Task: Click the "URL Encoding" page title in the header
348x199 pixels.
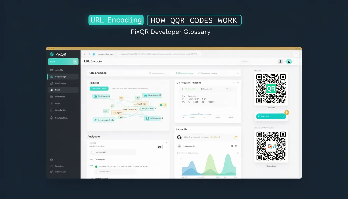Action: point(94,61)
